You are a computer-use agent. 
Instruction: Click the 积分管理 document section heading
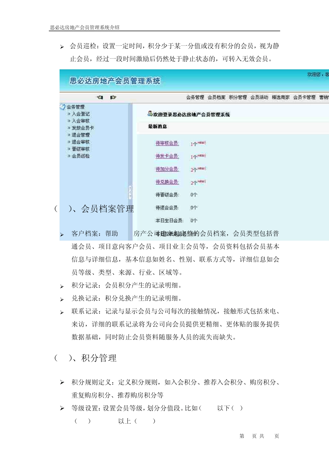coord(99,358)
